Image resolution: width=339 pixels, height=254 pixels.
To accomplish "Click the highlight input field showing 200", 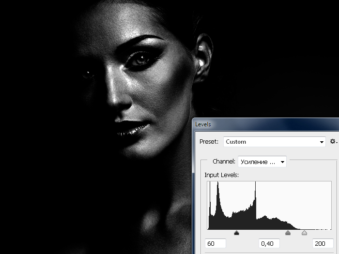I will click(x=323, y=243).
